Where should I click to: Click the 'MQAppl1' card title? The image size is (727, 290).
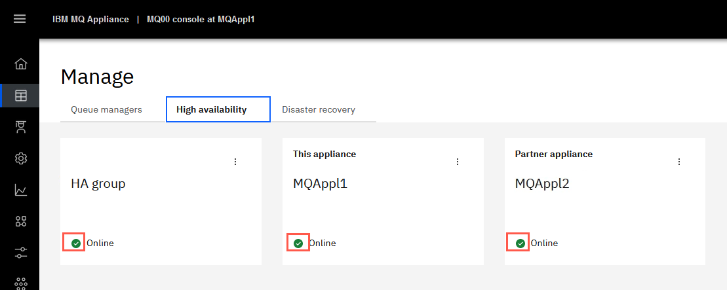[321, 184]
